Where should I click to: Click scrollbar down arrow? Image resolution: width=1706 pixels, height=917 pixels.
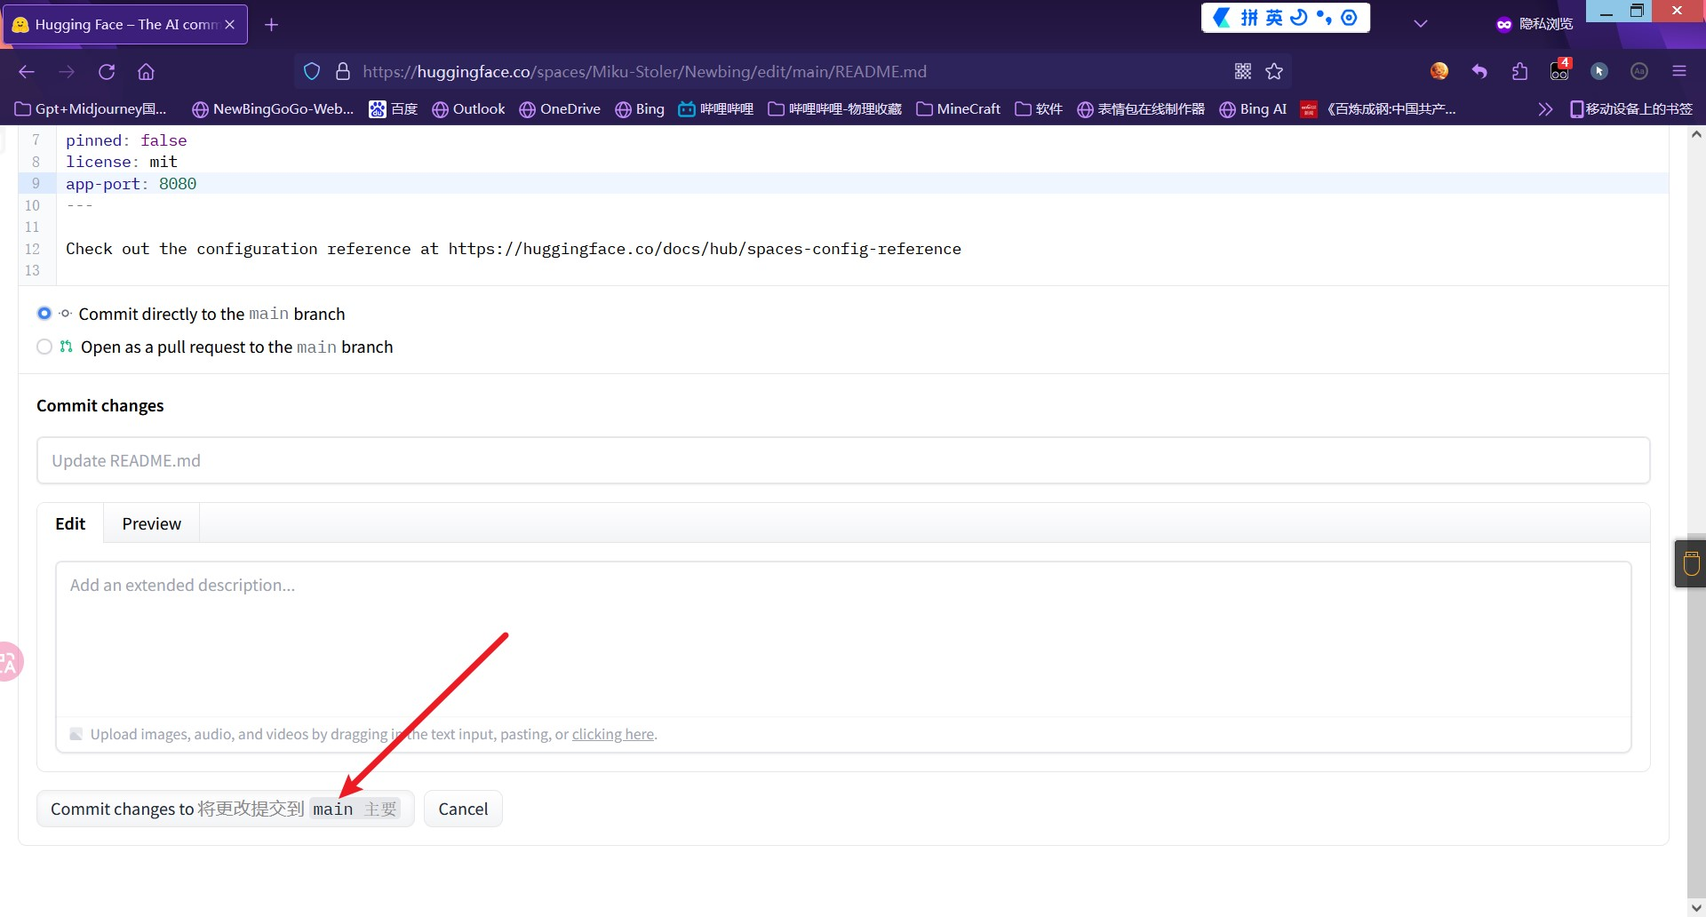click(1696, 907)
